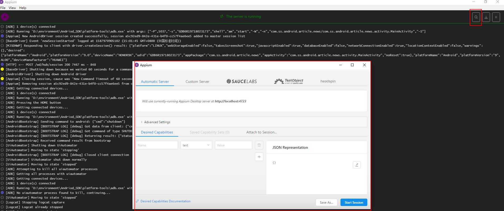
Task: Switch to Automatic Server tab
Action: 155,81
